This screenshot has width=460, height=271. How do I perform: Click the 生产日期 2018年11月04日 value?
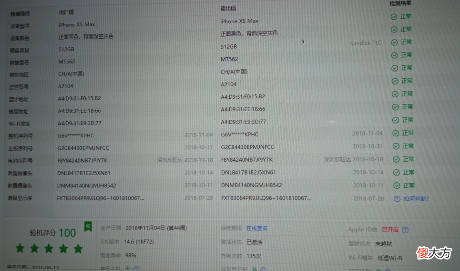pyautogui.click(x=156, y=228)
